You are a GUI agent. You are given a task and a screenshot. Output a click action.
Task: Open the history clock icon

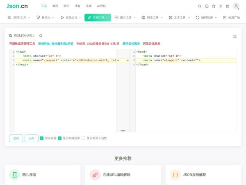coord(207,6)
